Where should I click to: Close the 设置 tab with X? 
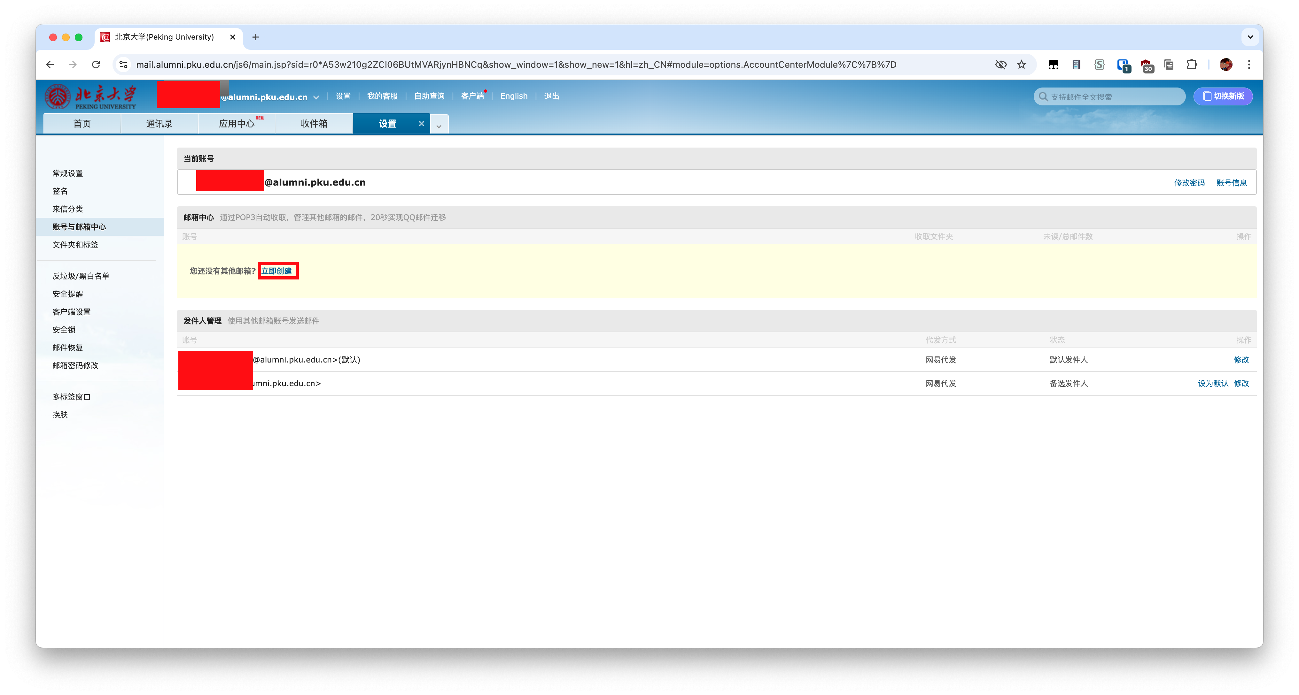(422, 124)
